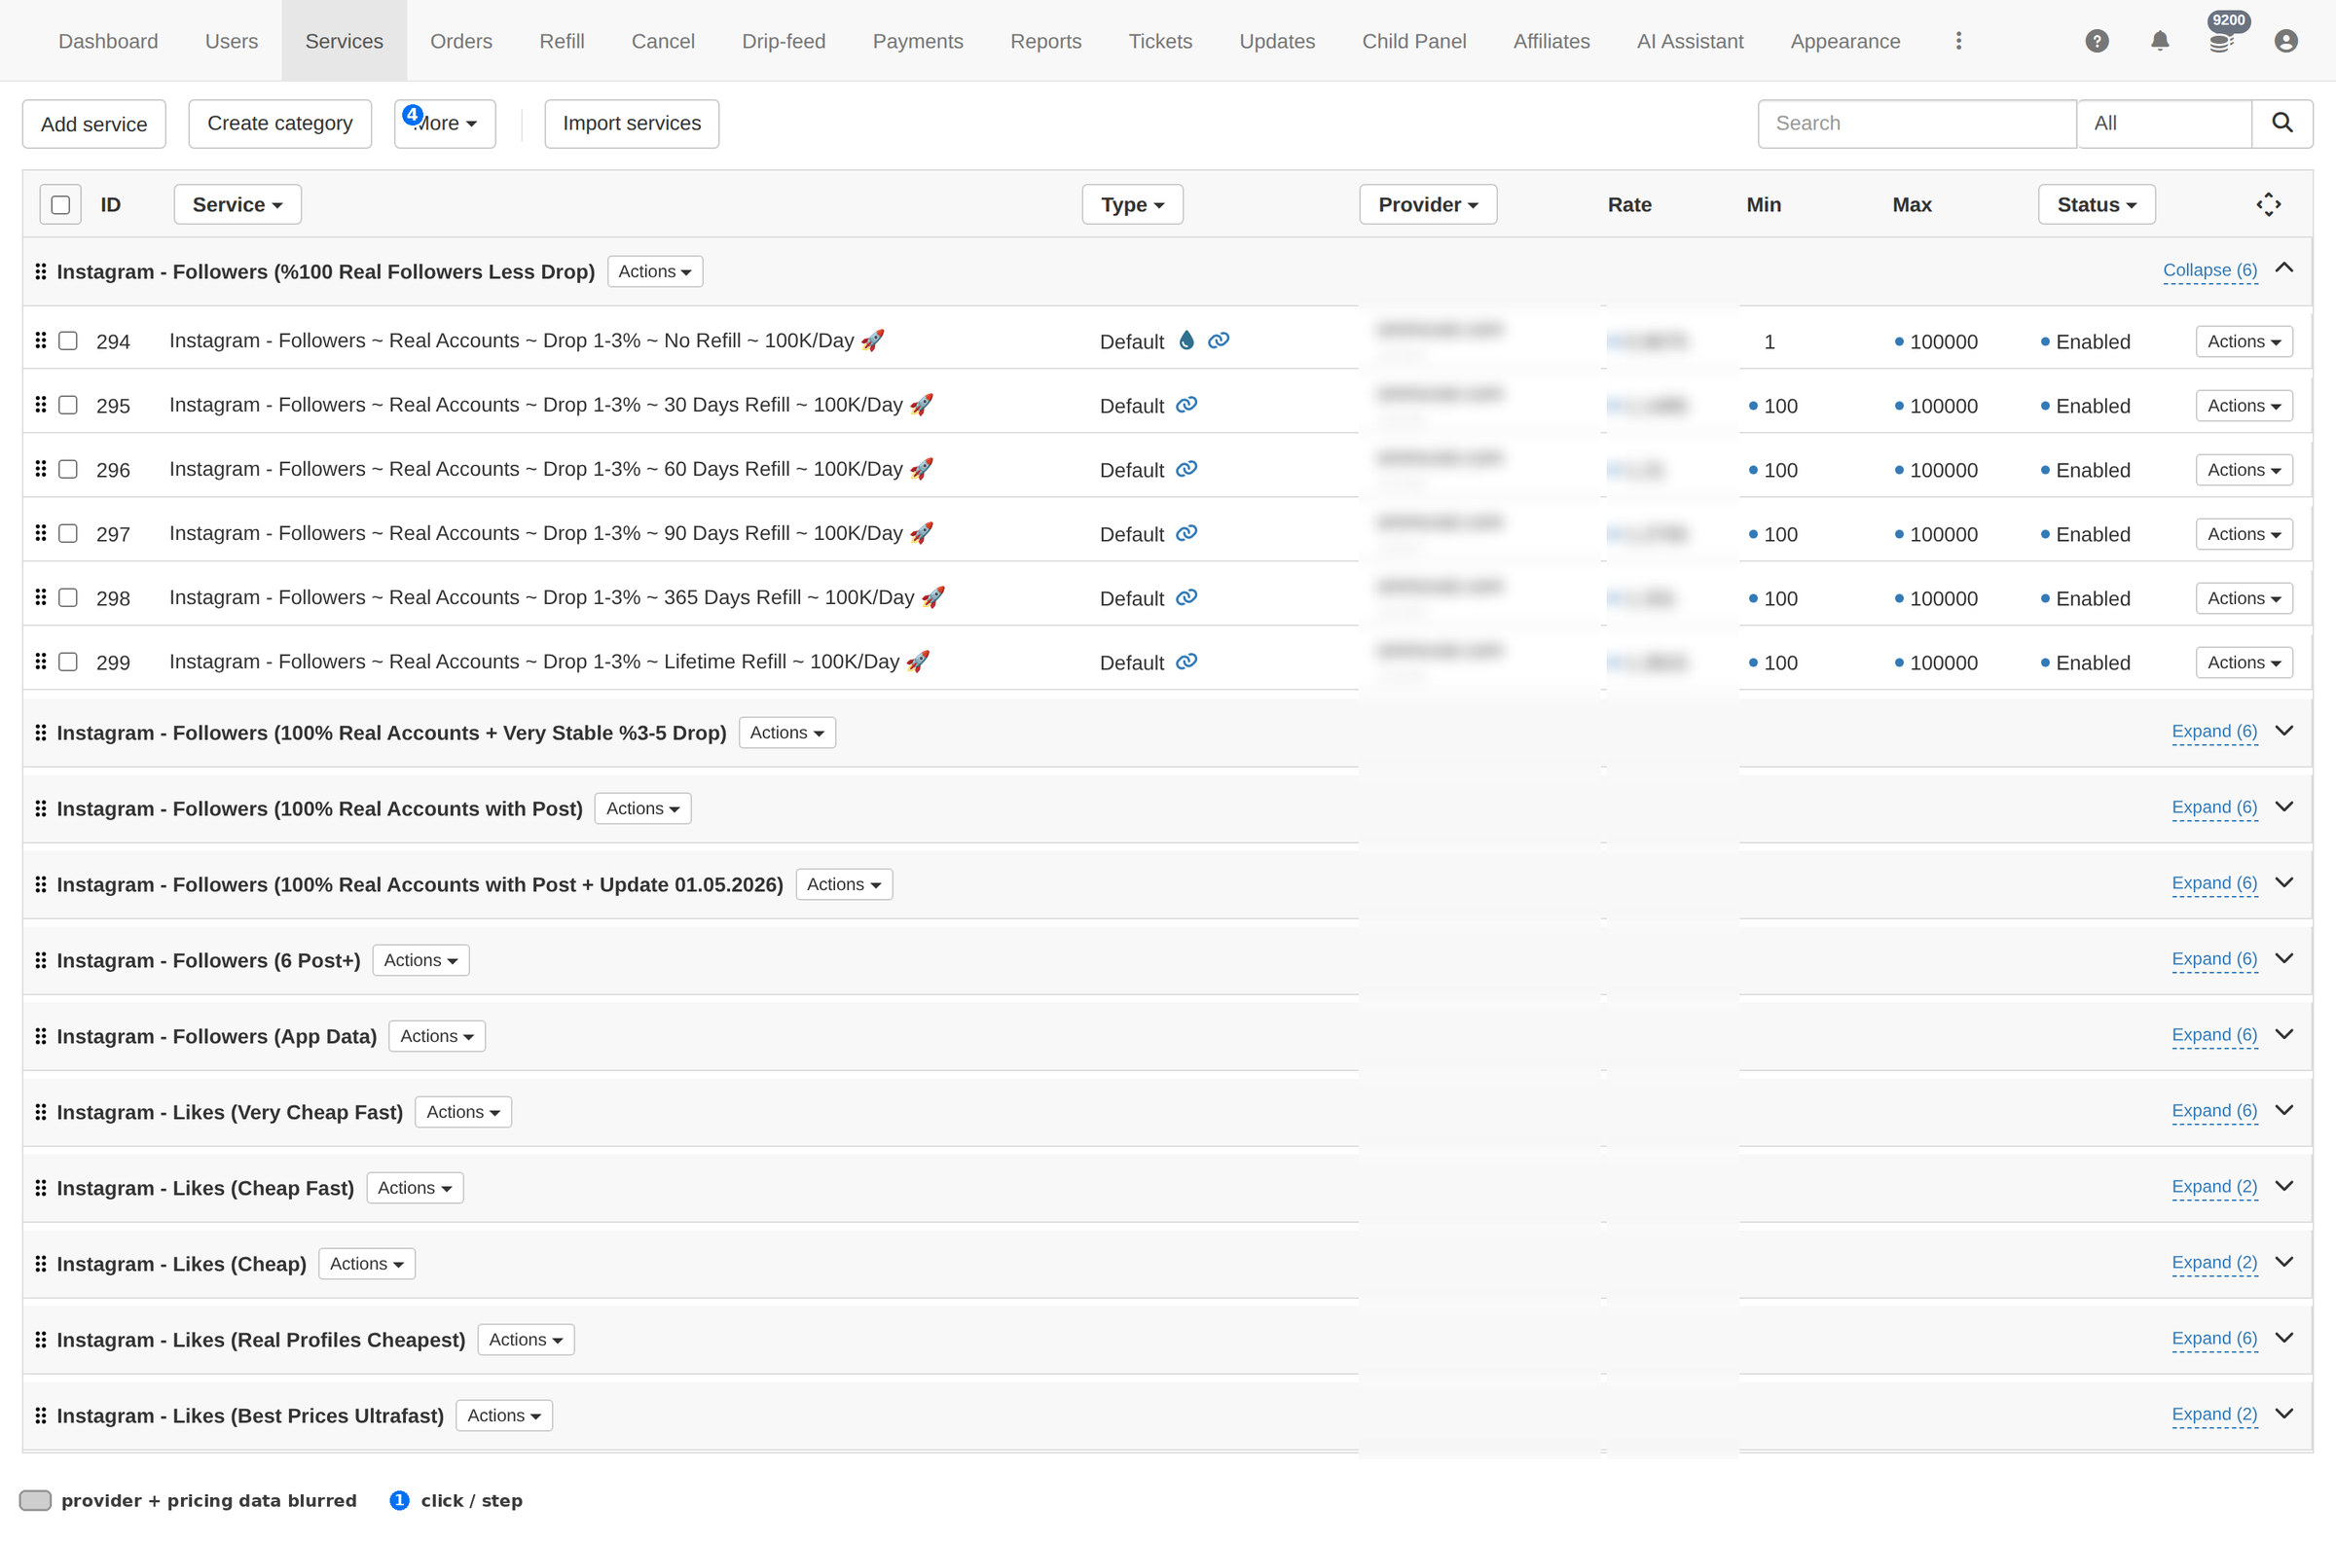Open the coins balance icon showing 9200

(x=2220, y=41)
